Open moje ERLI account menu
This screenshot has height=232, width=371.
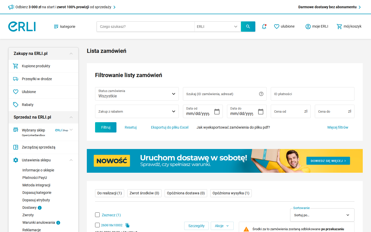tap(317, 27)
